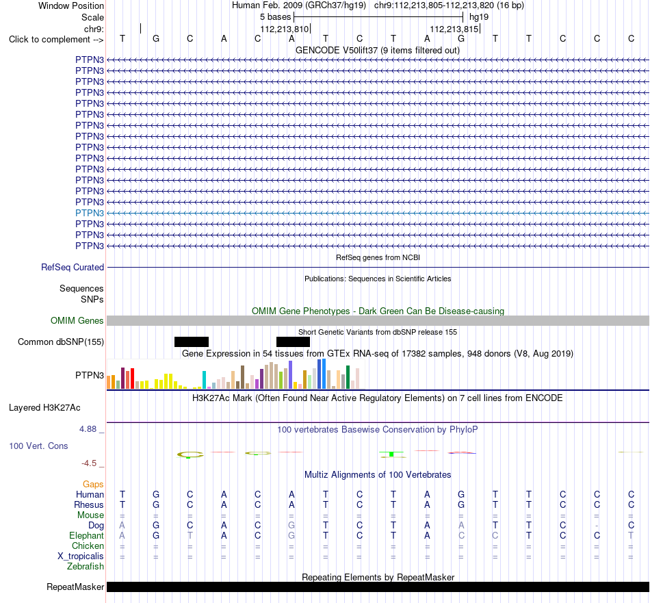
Task: Click the -4.5 lower conservation scale value
Action: [x=89, y=463]
